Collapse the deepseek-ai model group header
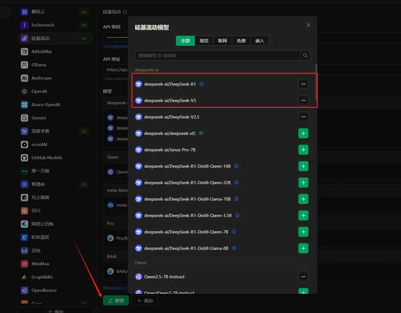The width and height of the screenshot is (401, 313). tap(147, 69)
